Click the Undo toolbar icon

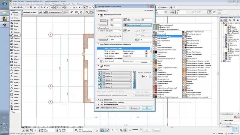point(35,7)
